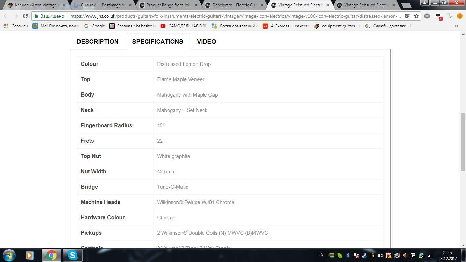This screenshot has width=466, height=262.
Task: Click the network signal bars tray icon
Action: click(430, 255)
